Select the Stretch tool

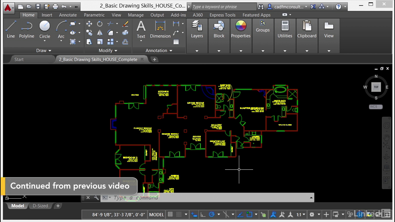coord(89,42)
